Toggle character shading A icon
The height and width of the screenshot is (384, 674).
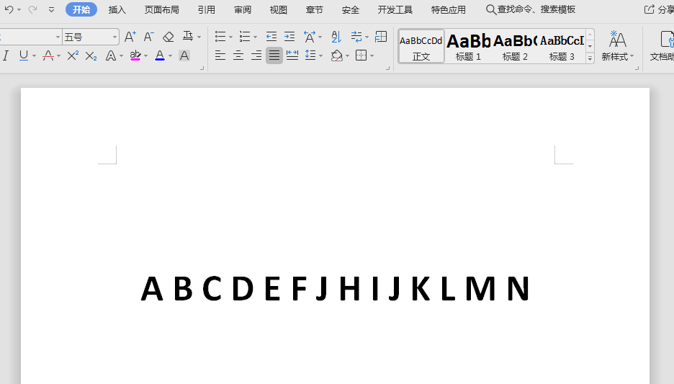tap(184, 55)
